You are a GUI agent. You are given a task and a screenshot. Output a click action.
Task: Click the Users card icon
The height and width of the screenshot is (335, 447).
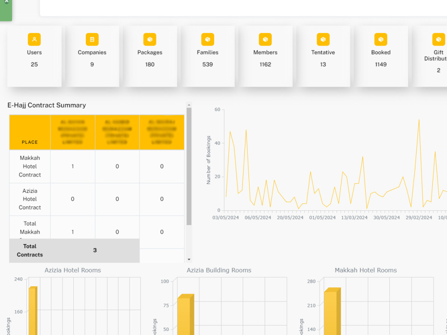(x=34, y=39)
